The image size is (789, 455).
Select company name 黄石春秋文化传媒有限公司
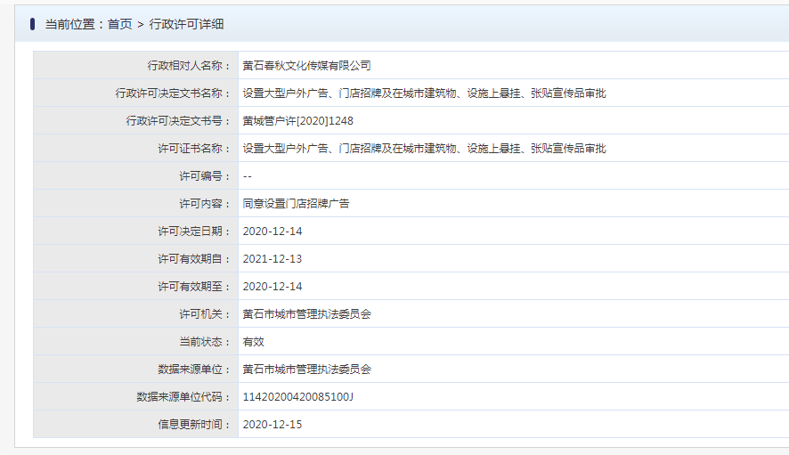[x=307, y=65]
